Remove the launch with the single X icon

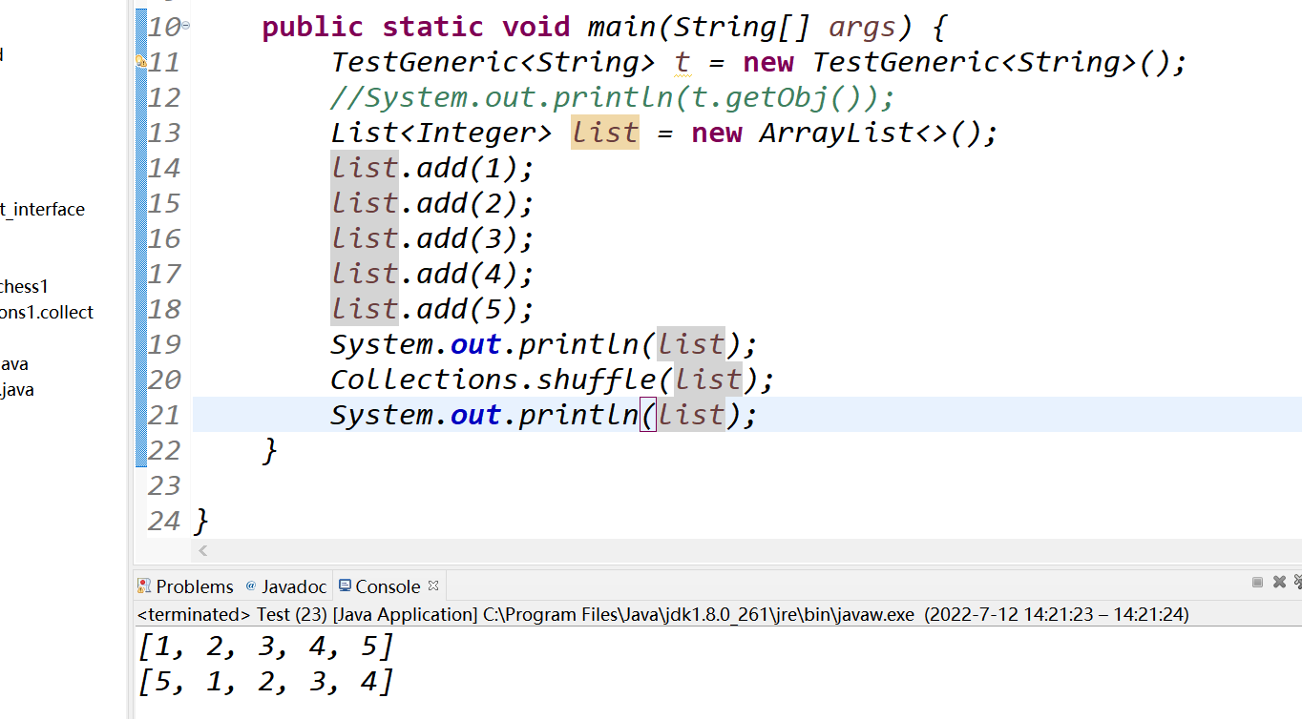1279,582
